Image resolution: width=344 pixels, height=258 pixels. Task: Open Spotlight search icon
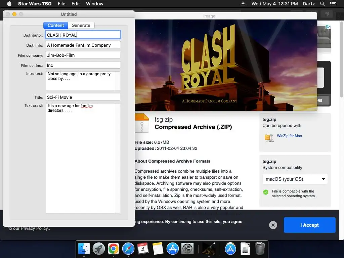[322, 4]
